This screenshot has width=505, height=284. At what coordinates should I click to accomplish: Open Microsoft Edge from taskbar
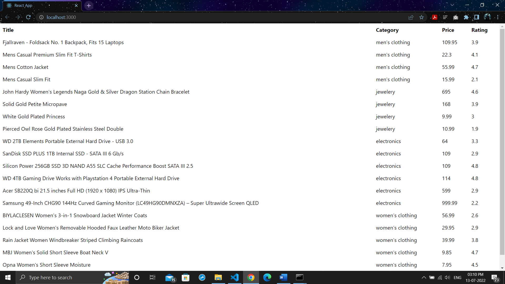[267, 277]
